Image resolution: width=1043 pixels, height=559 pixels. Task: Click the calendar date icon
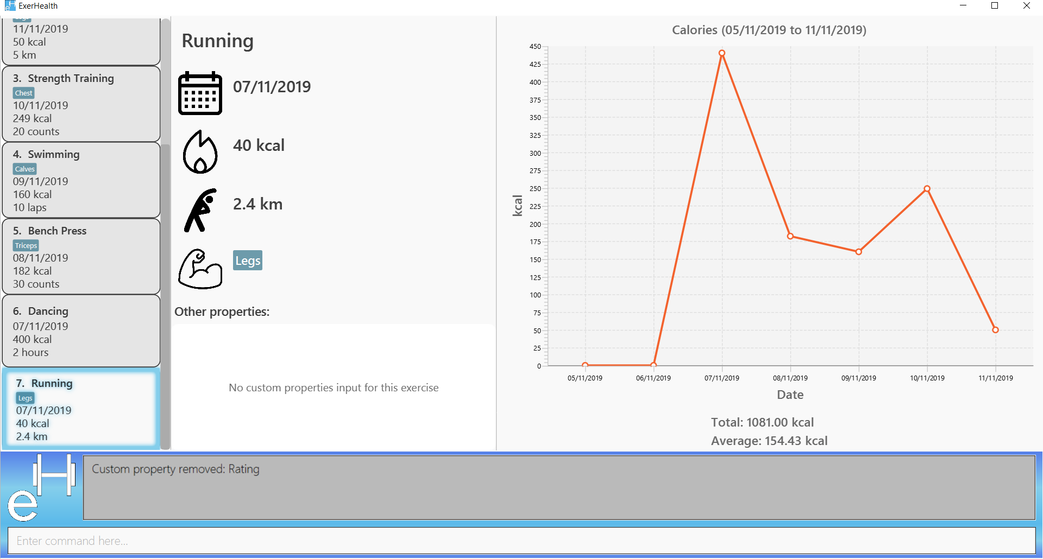pyautogui.click(x=200, y=93)
